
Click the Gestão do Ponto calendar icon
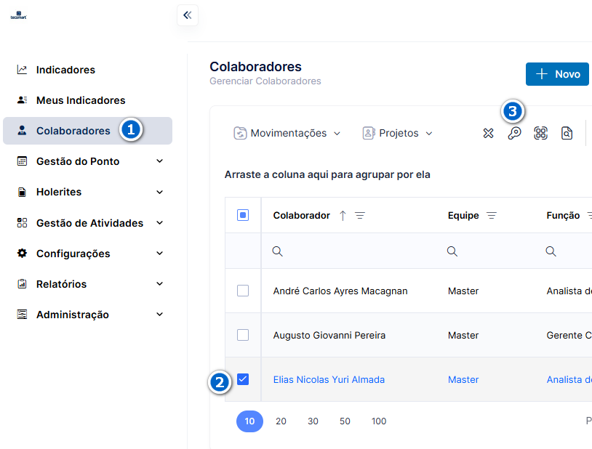tap(22, 161)
